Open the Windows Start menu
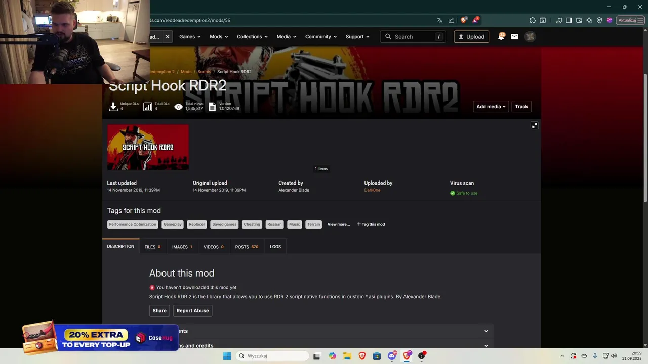This screenshot has width=648, height=364. click(x=227, y=356)
